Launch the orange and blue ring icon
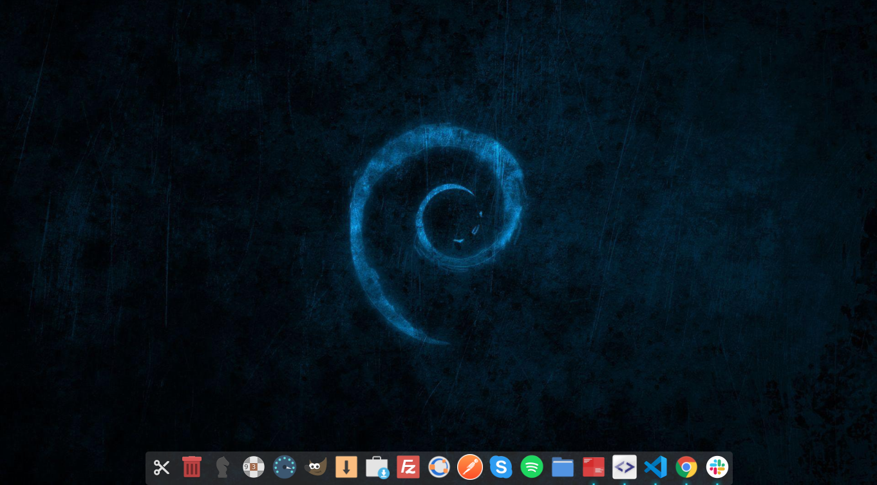 pyautogui.click(x=439, y=467)
